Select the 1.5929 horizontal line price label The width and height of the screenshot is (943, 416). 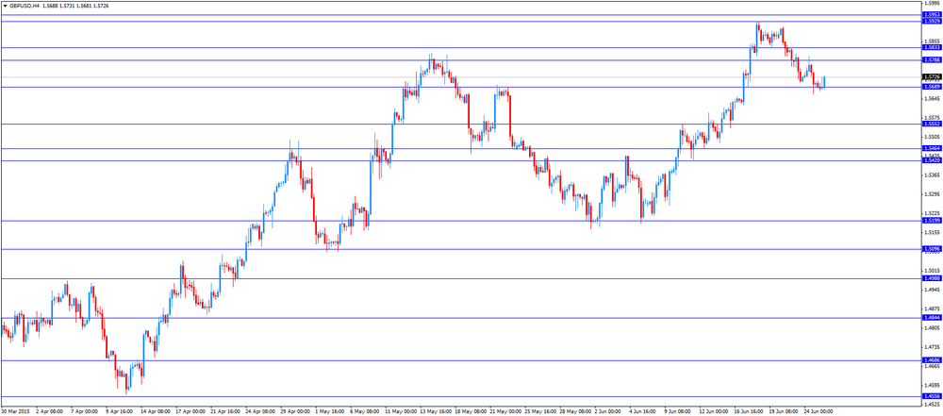pyautogui.click(x=932, y=21)
